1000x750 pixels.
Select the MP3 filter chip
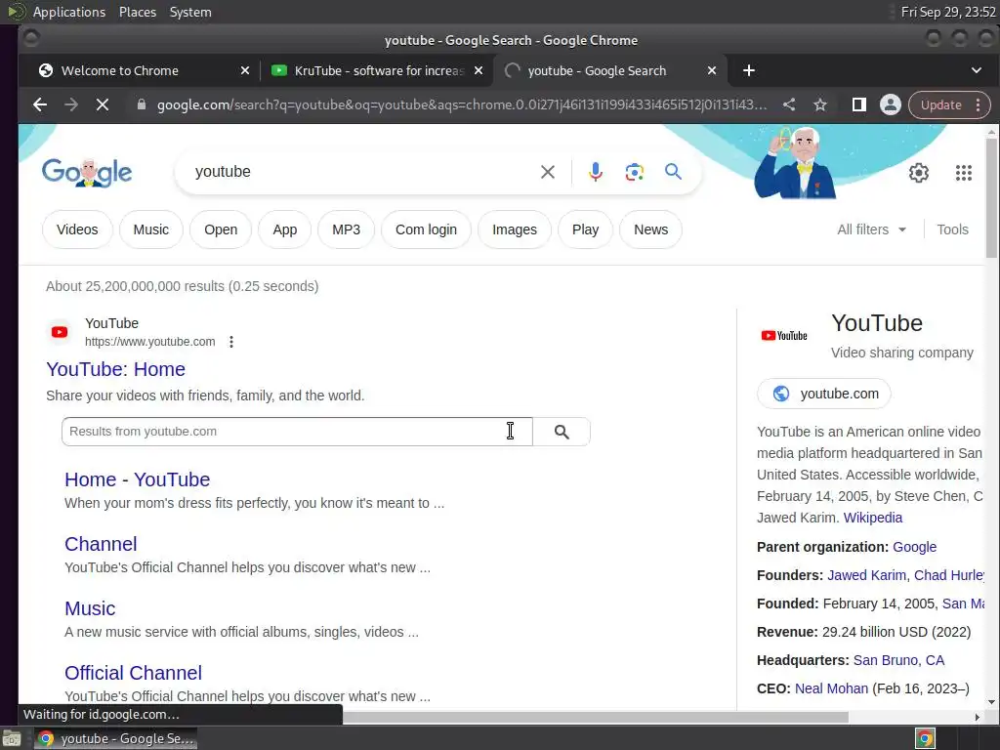pos(347,229)
